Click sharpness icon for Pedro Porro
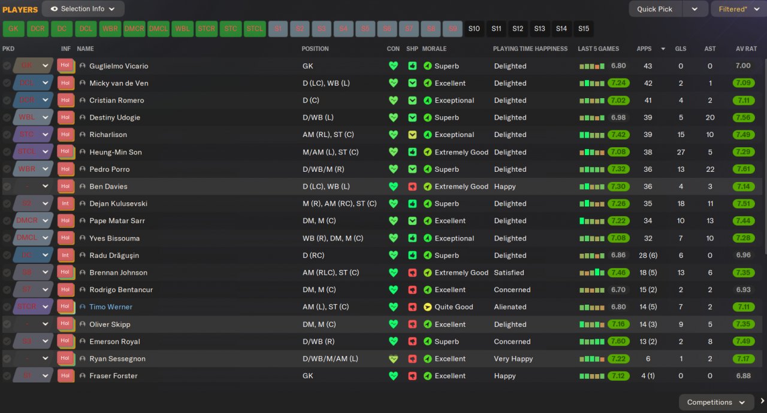 pyautogui.click(x=412, y=169)
